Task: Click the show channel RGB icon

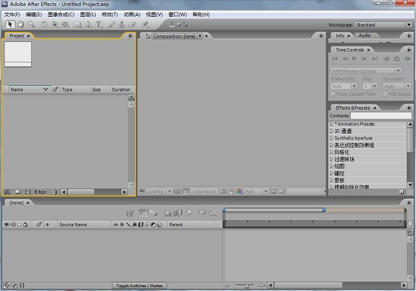Action: (x=239, y=192)
